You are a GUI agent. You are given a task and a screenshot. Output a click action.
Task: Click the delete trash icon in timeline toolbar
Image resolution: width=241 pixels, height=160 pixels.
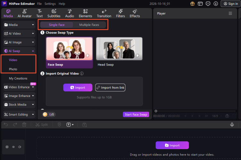tap(24, 125)
